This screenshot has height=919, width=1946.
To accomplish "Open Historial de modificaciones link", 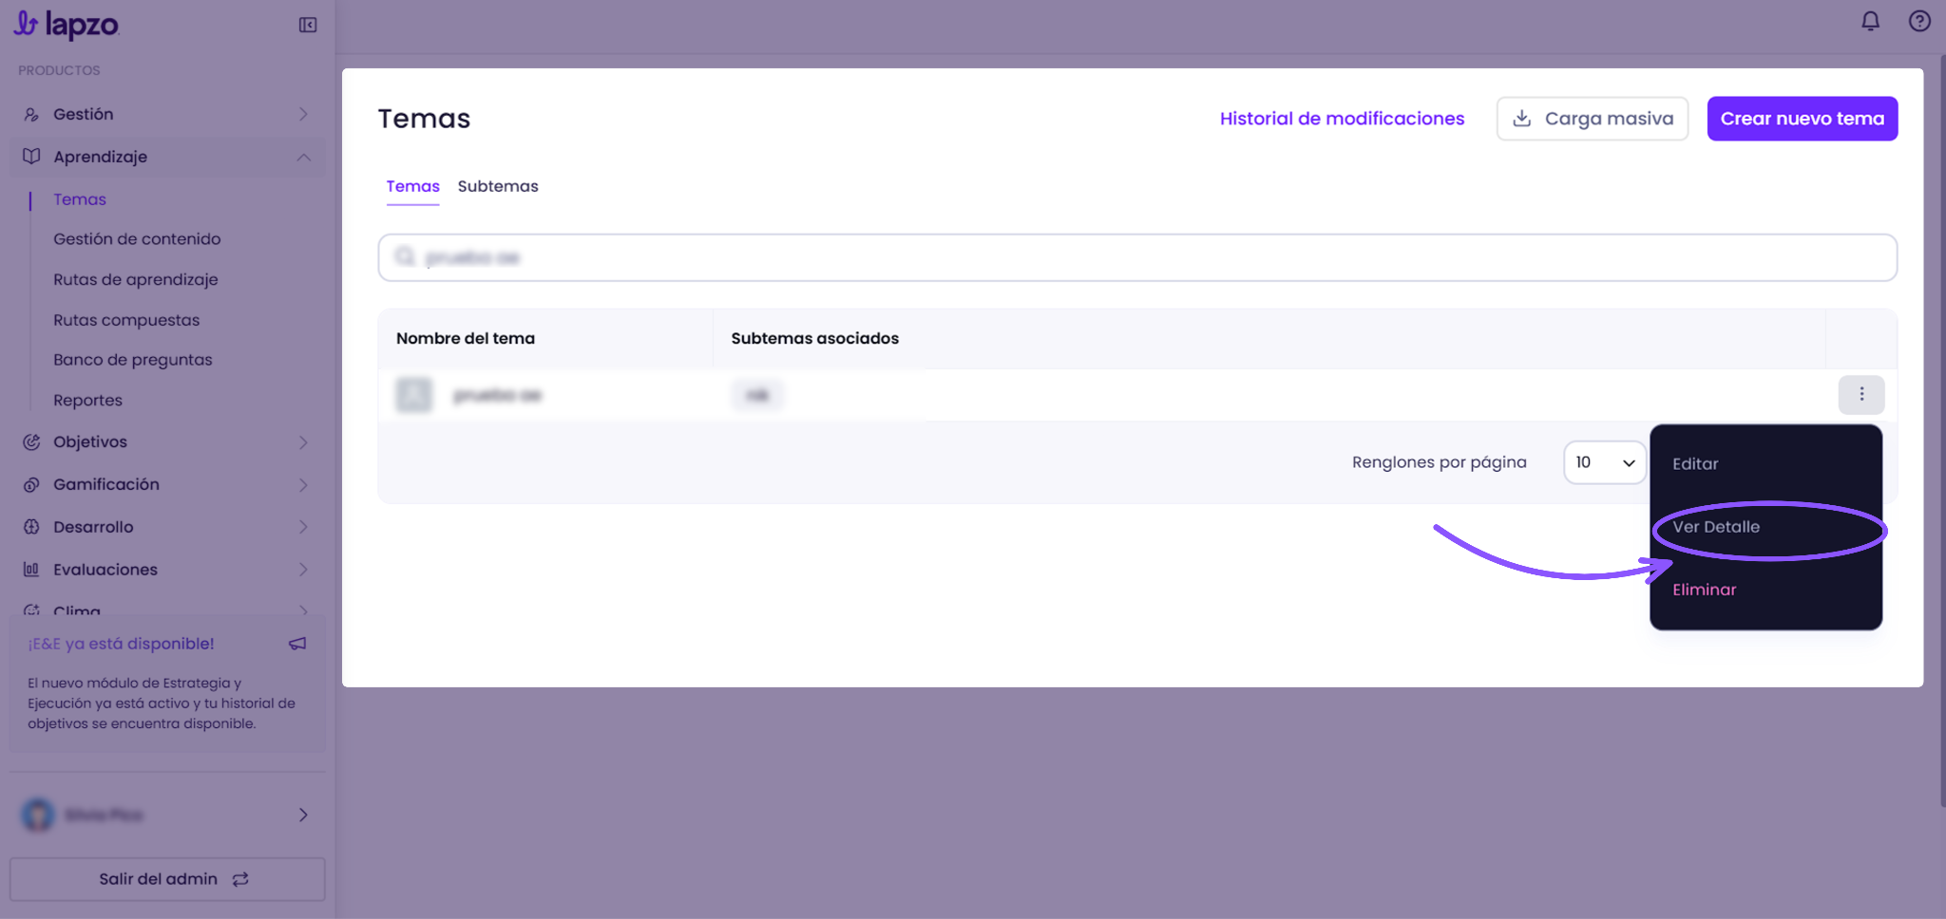I will point(1342,119).
